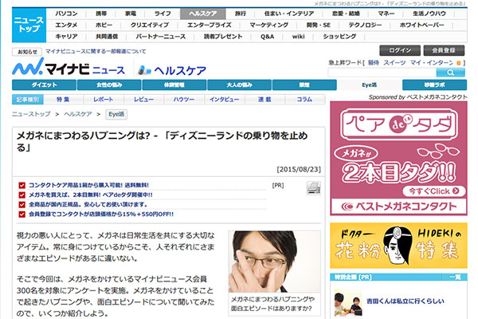
Task: Select 携帯 in top navigation
Action: pyautogui.click(x=101, y=14)
